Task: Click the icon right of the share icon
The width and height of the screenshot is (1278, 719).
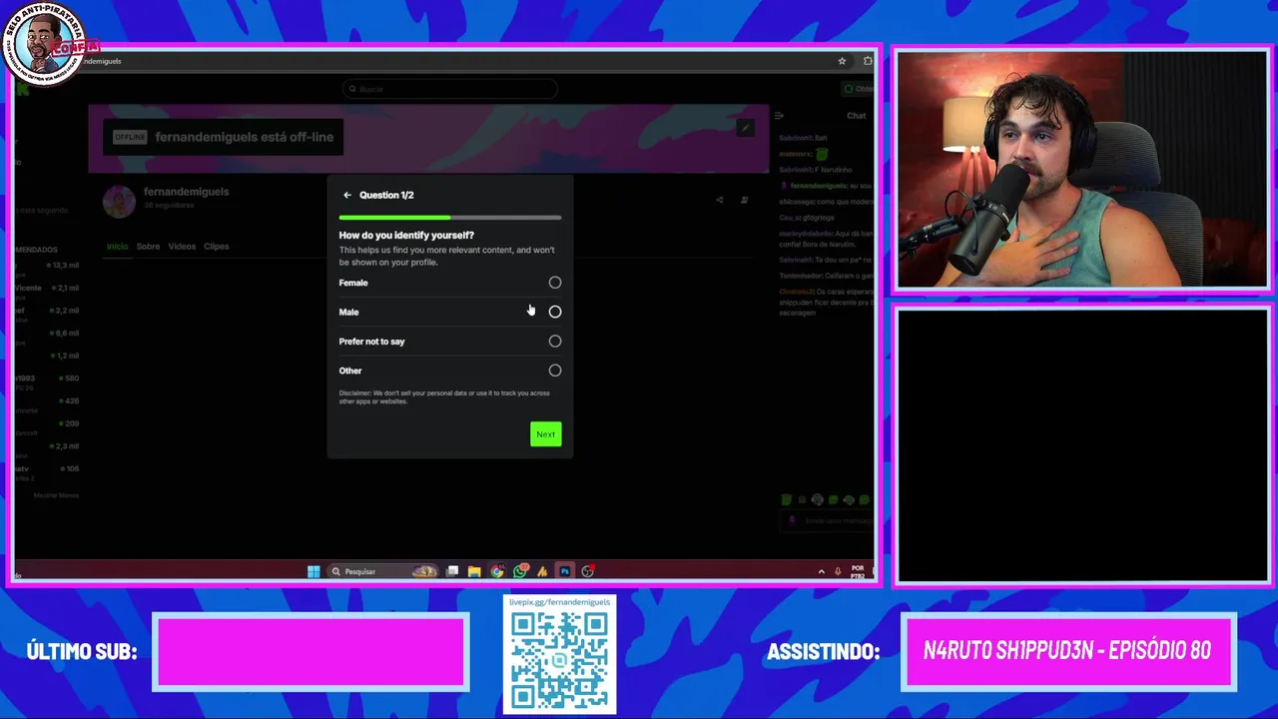Action: coord(744,200)
